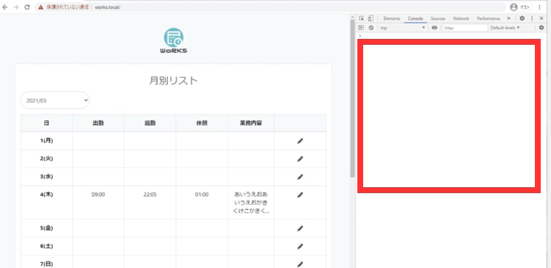Screen dimensions: 551x268
Task: Click the 月別リスト heading
Action: [x=174, y=81]
